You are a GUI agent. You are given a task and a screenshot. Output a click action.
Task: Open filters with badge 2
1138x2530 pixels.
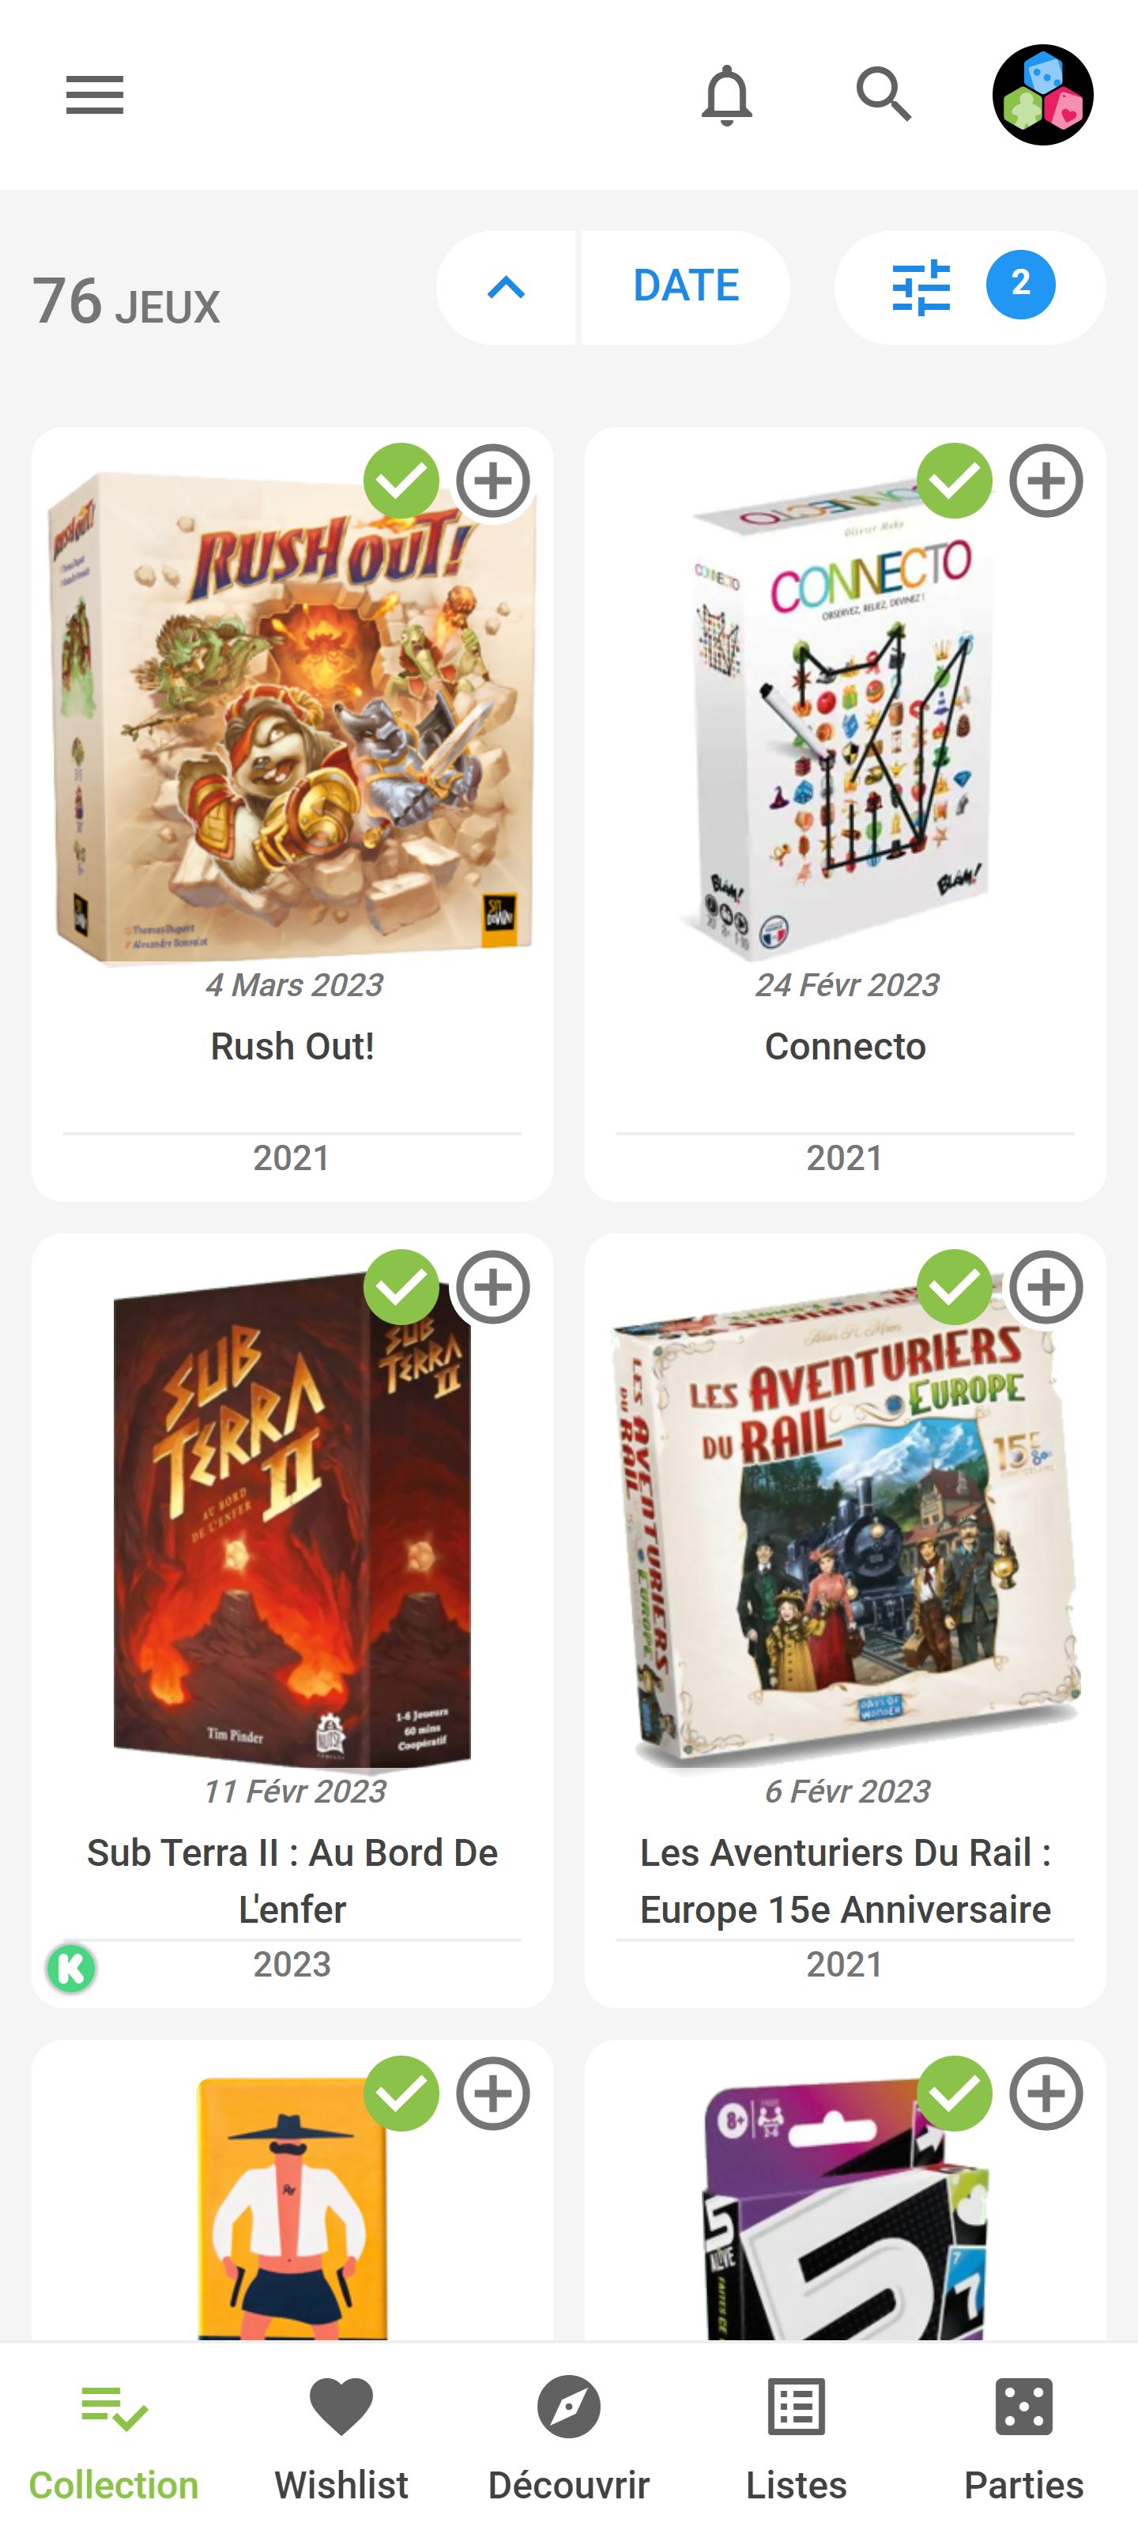[x=969, y=287]
